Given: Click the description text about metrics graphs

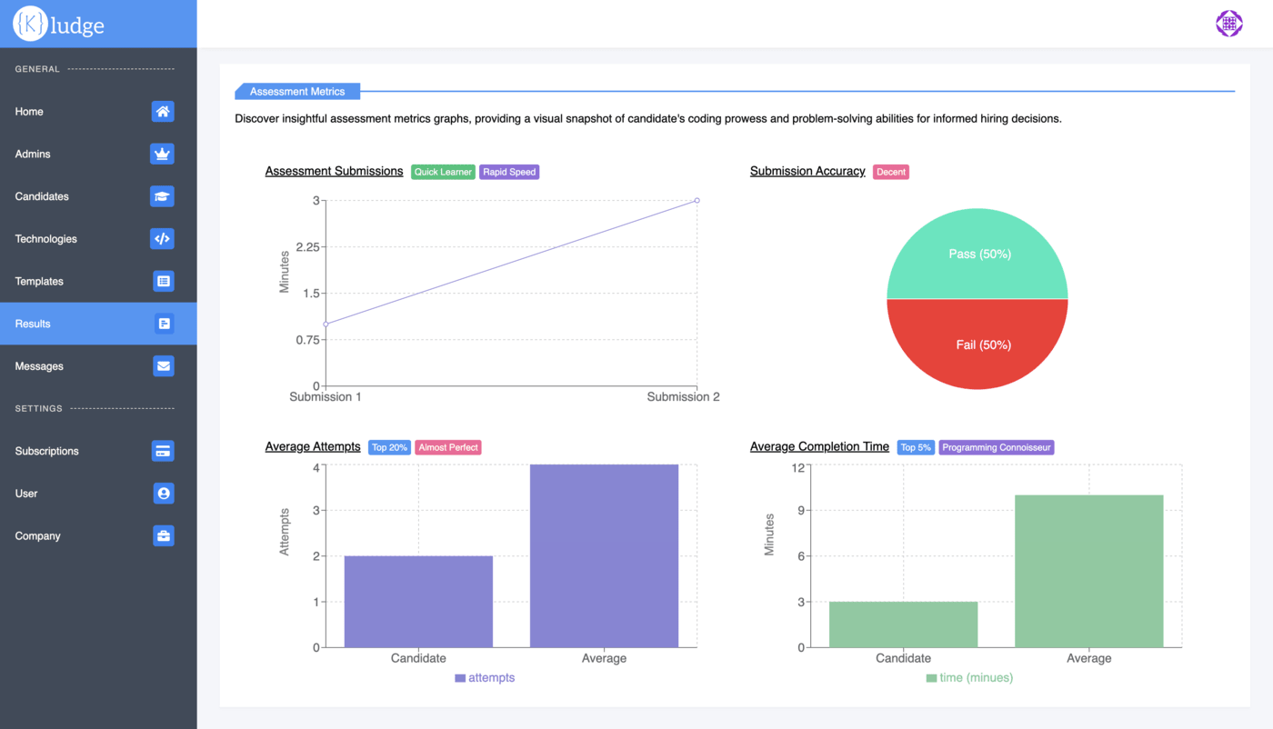Looking at the screenshot, I should (648, 118).
